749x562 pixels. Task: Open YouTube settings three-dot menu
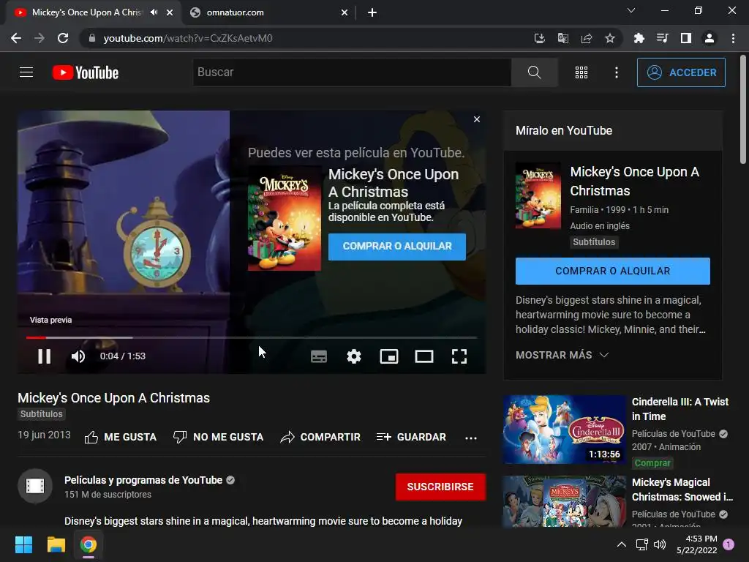616,72
